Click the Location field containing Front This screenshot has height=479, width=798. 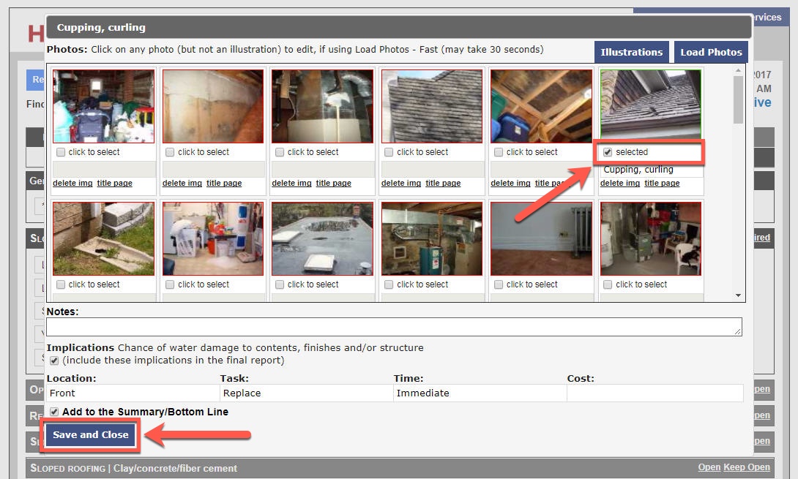click(133, 393)
